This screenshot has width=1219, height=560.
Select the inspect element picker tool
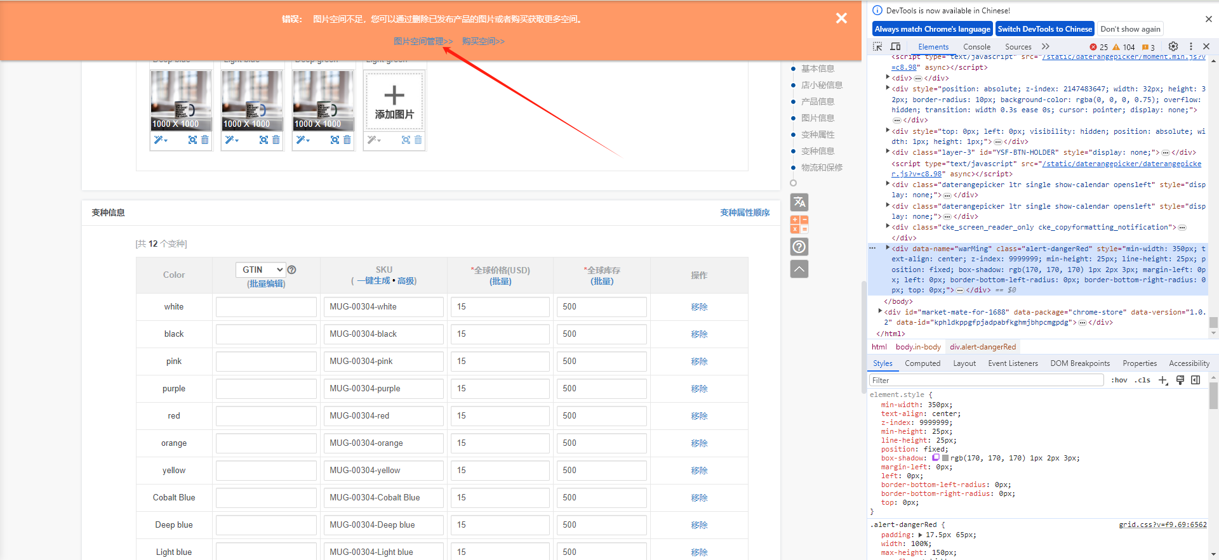click(x=877, y=46)
